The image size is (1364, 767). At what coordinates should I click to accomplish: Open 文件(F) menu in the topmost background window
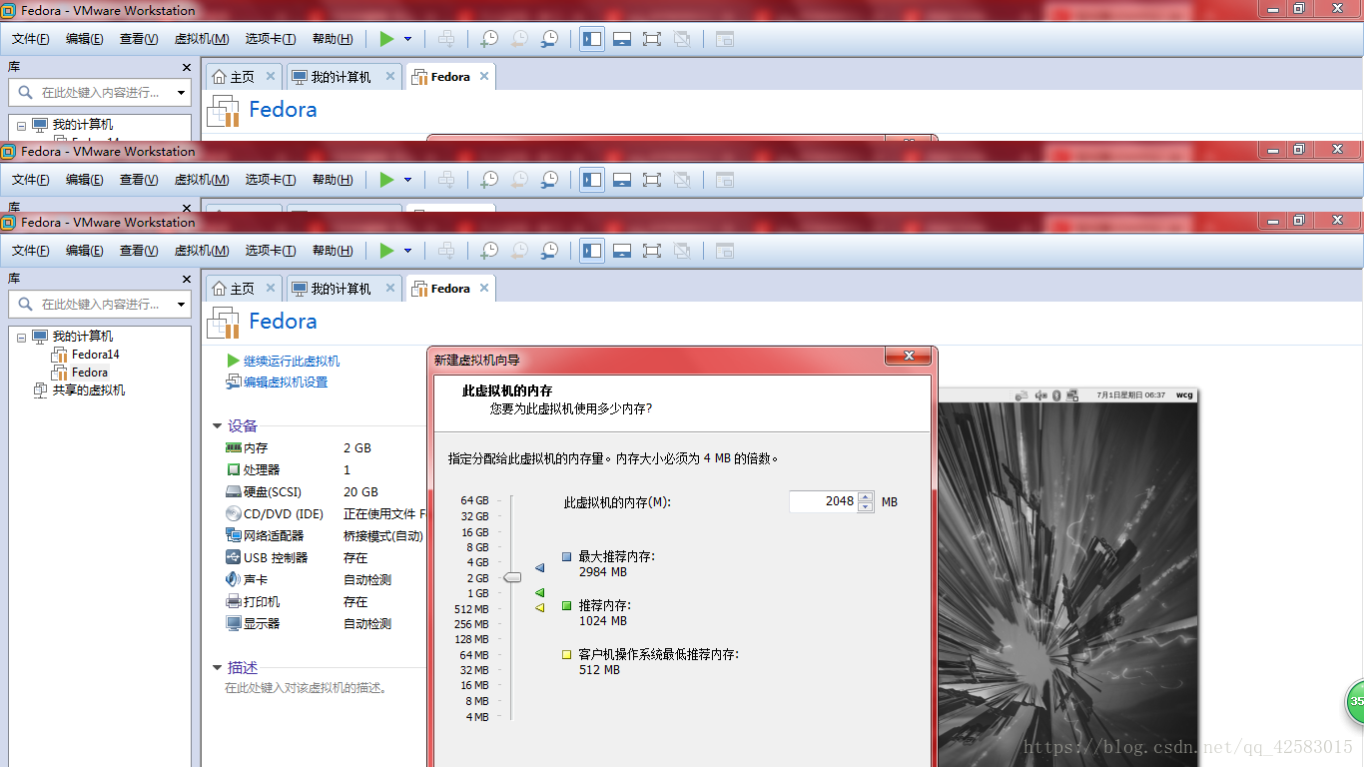click(31, 39)
